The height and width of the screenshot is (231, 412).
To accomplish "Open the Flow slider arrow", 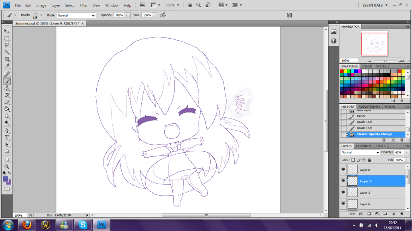I will [x=154, y=15].
